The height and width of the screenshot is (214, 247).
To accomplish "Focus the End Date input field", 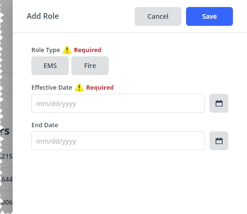I will pyautogui.click(x=118, y=141).
